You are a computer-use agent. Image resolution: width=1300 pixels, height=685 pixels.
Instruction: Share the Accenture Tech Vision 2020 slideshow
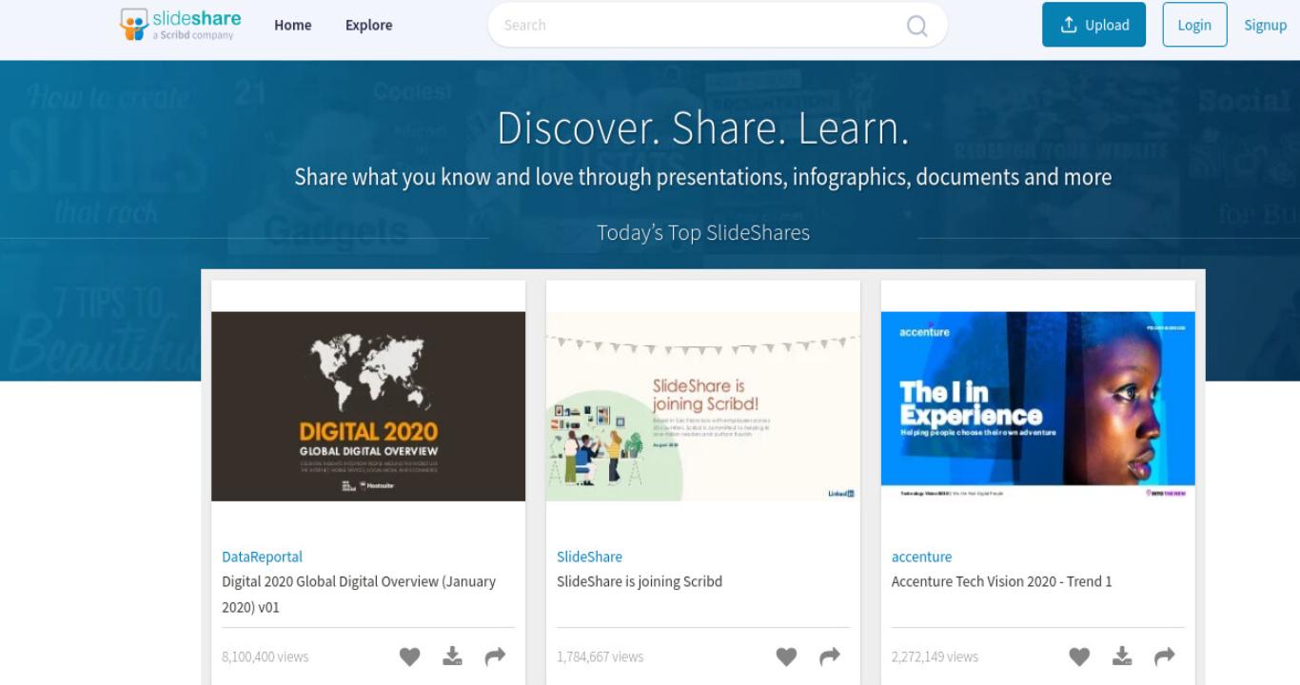1165,656
